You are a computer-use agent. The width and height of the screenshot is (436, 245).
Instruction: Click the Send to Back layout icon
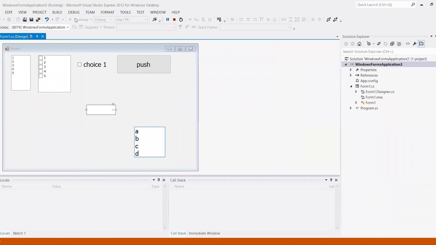[335, 20]
